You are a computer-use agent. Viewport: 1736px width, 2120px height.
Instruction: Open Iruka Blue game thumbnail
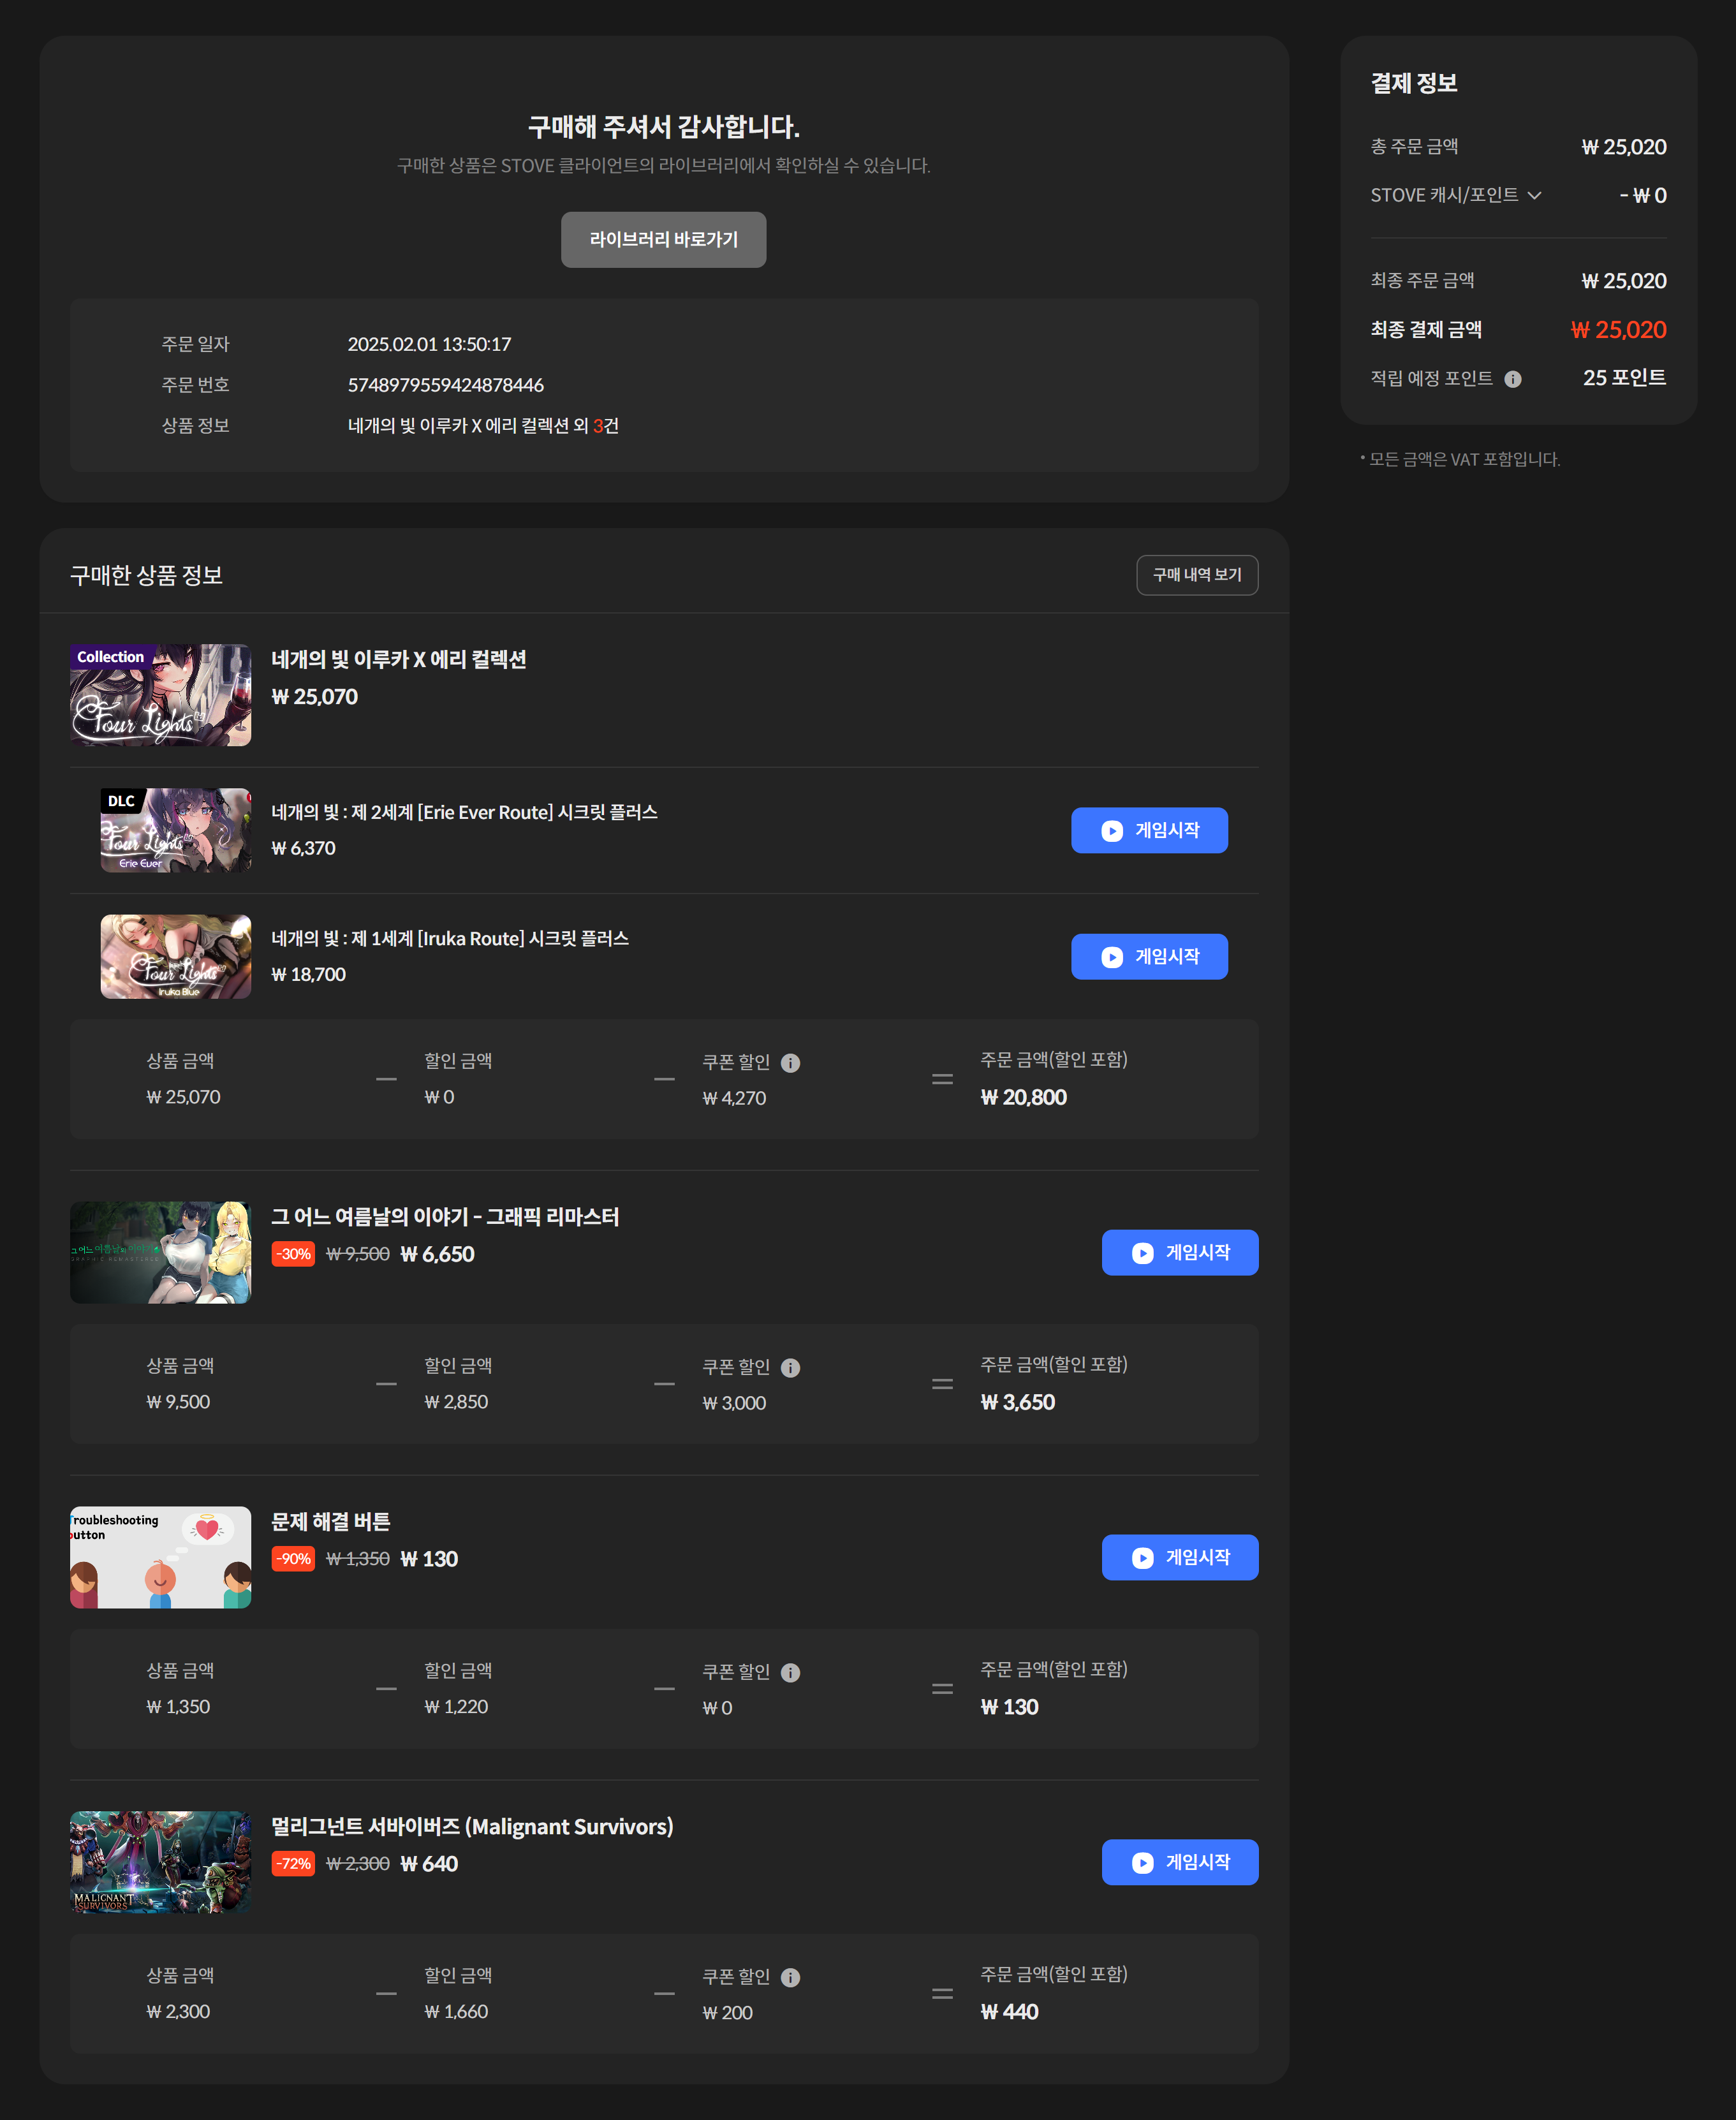point(175,957)
